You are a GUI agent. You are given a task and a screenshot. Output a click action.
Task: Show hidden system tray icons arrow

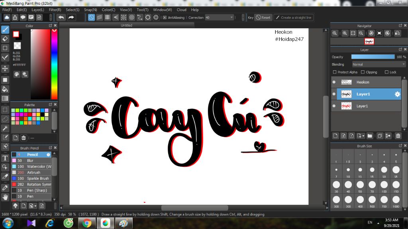378,223
